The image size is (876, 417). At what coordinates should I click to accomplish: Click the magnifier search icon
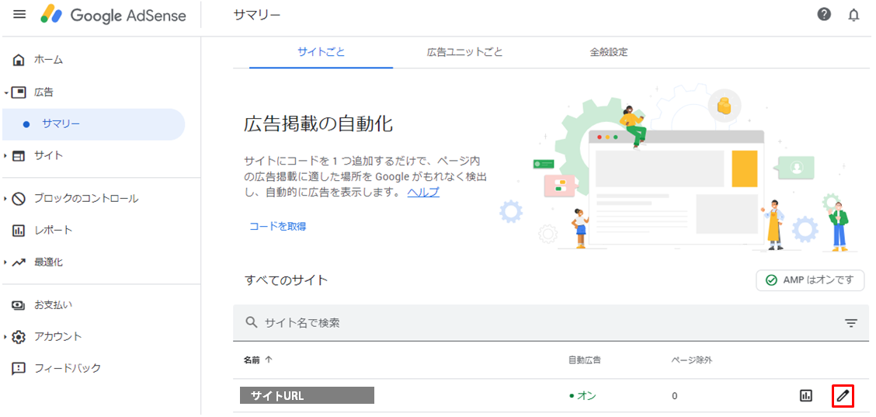(252, 322)
